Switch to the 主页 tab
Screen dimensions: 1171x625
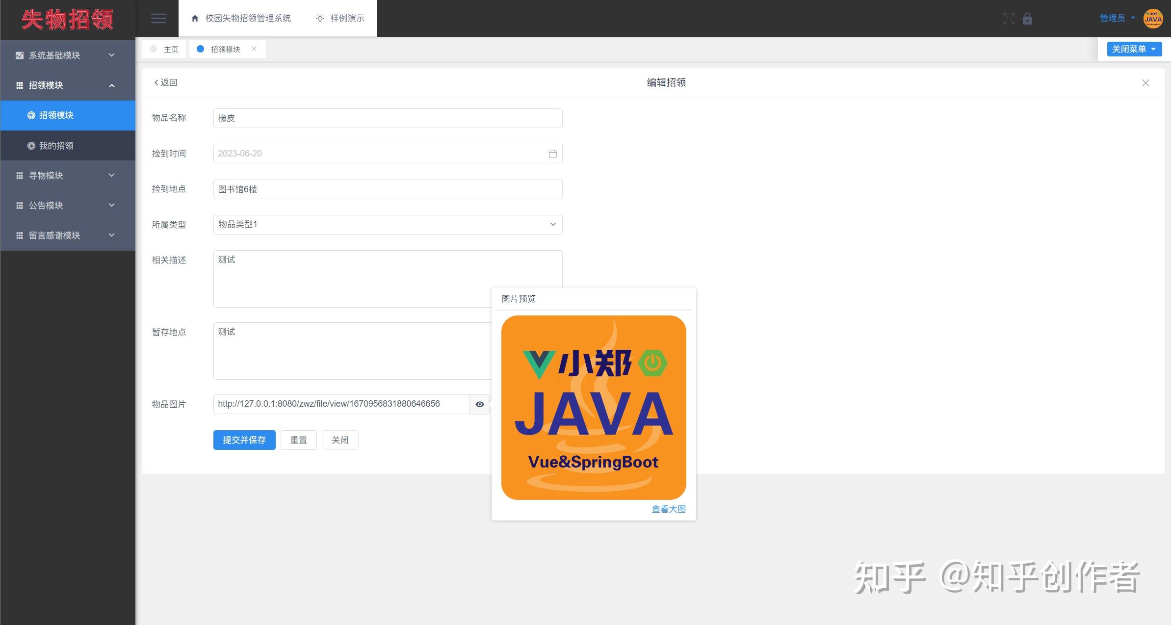(x=171, y=49)
